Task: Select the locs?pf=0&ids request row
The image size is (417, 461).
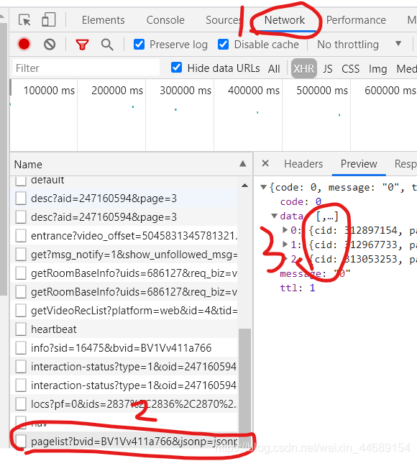Action: [124, 404]
